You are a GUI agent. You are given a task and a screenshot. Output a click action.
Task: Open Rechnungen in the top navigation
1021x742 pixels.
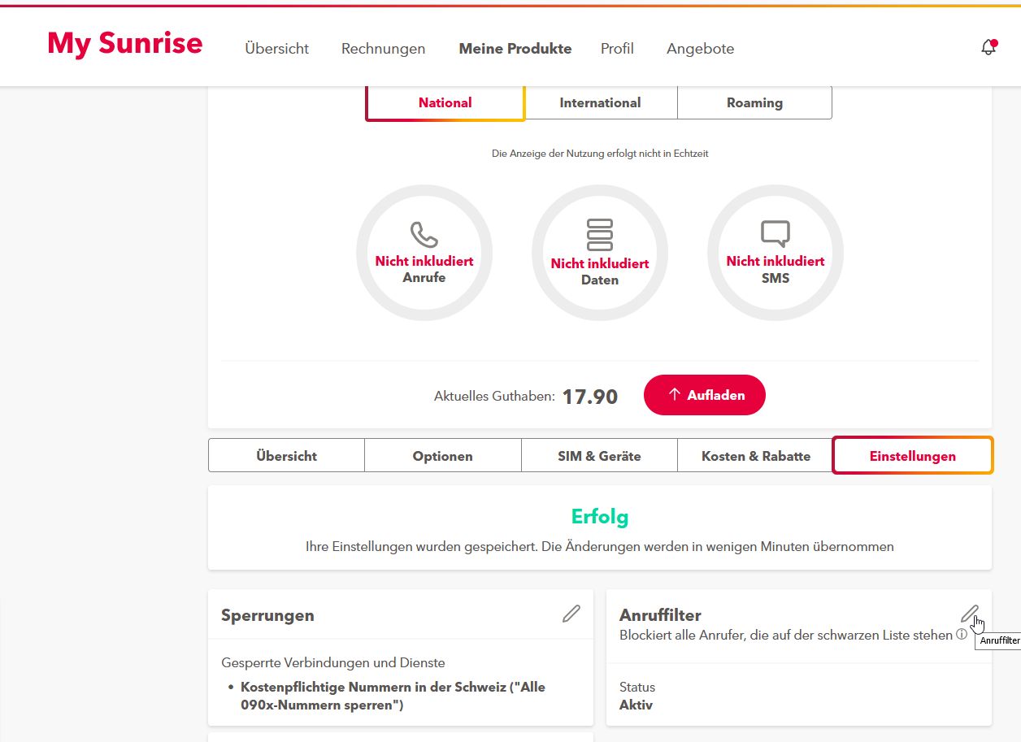[x=383, y=49]
